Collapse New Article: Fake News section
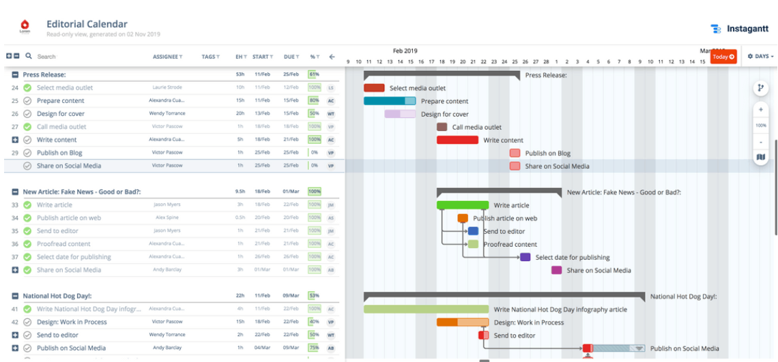The height and width of the screenshot is (362, 778). point(15,192)
